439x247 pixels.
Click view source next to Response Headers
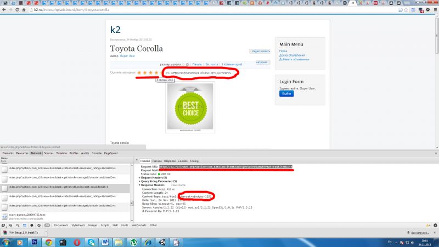(178, 185)
